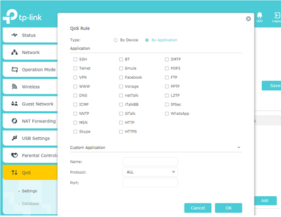Check the SSH application checkbox

click(75, 59)
